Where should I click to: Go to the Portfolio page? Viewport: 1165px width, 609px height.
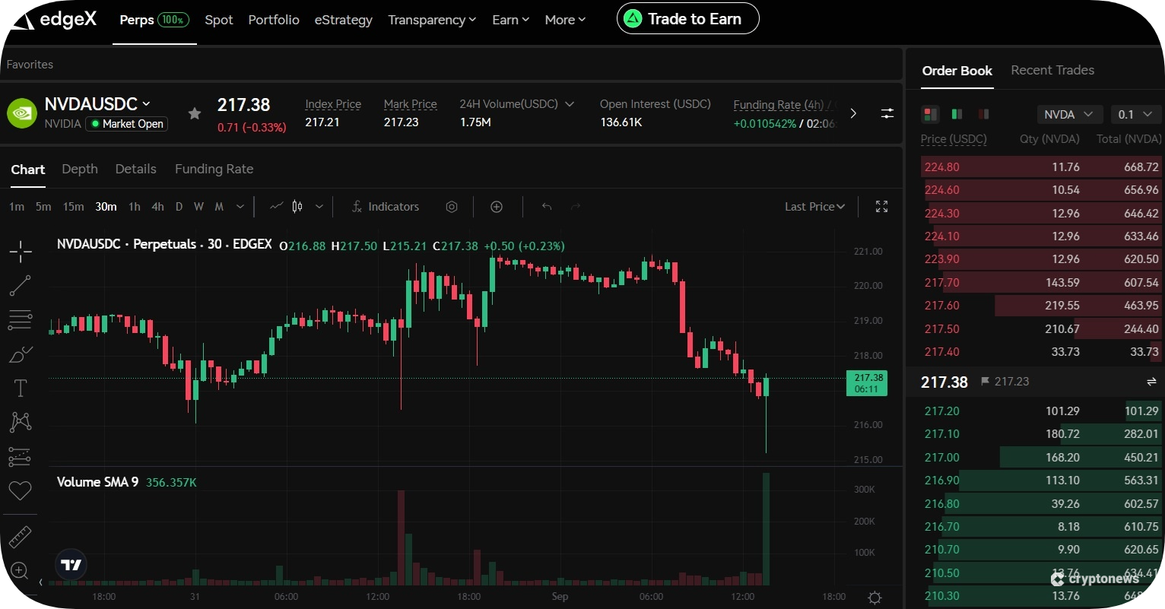click(x=274, y=20)
